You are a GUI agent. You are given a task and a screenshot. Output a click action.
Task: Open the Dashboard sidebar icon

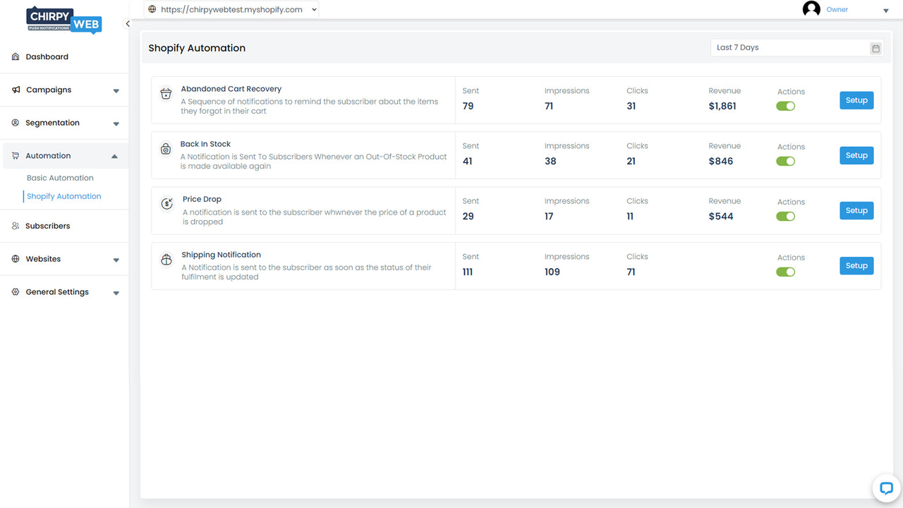pyautogui.click(x=15, y=56)
